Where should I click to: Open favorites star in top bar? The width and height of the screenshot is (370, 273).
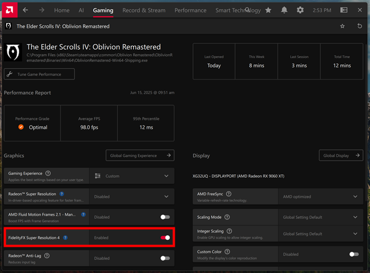(268, 10)
